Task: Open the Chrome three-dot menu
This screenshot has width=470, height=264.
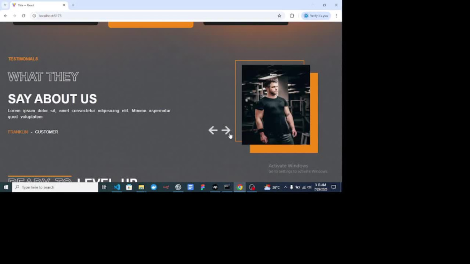Action: click(337, 15)
